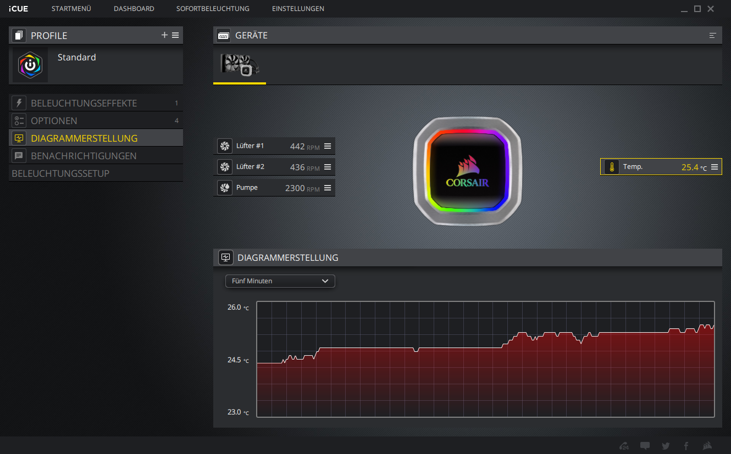Click the lightning bolt lighting effects icon

(x=19, y=103)
